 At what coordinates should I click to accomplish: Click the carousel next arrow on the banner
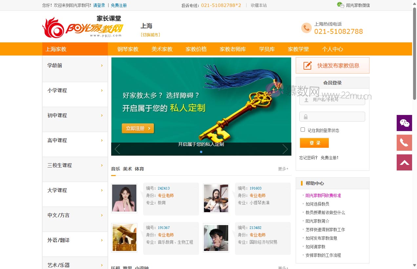(x=285, y=149)
